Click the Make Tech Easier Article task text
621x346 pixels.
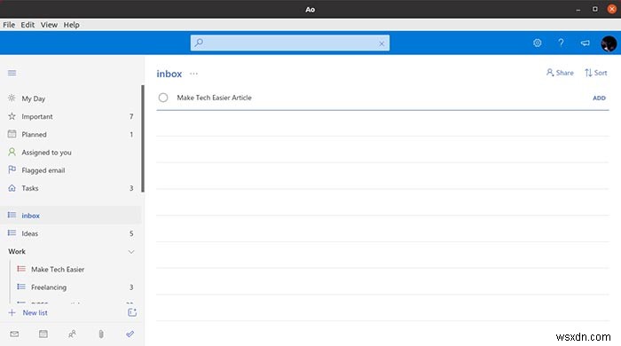[214, 98]
